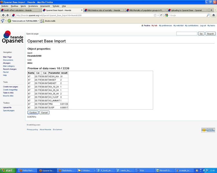This screenshot has width=217, height=173.
Task: Cancel the data import
Action: point(44,112)
